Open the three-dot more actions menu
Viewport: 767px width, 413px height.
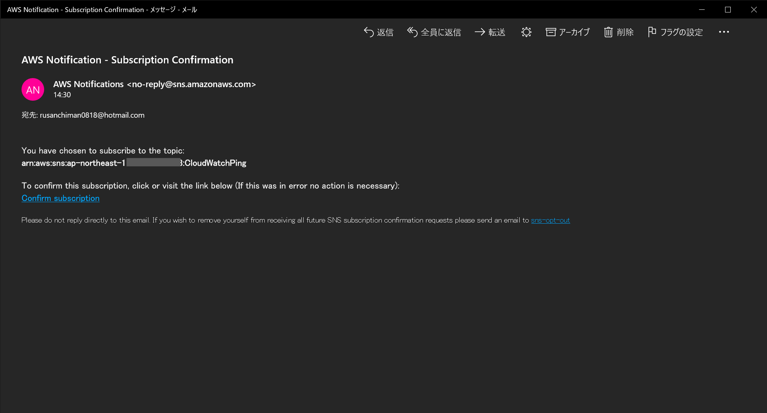click(x=724, y=32)
